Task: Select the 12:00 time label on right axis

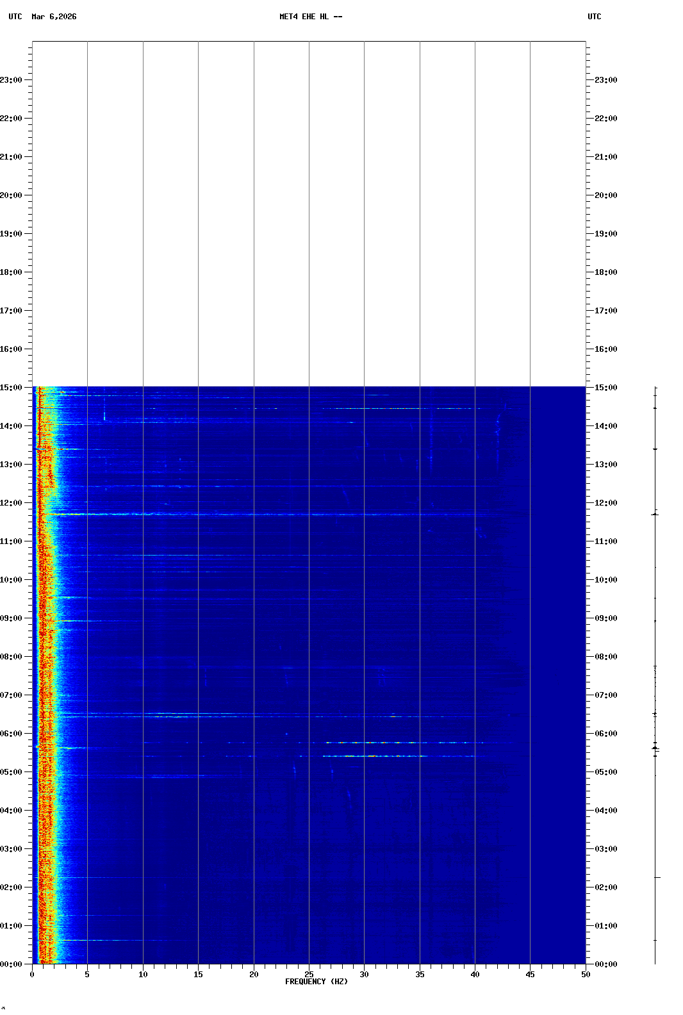Action: click(605, 503)
